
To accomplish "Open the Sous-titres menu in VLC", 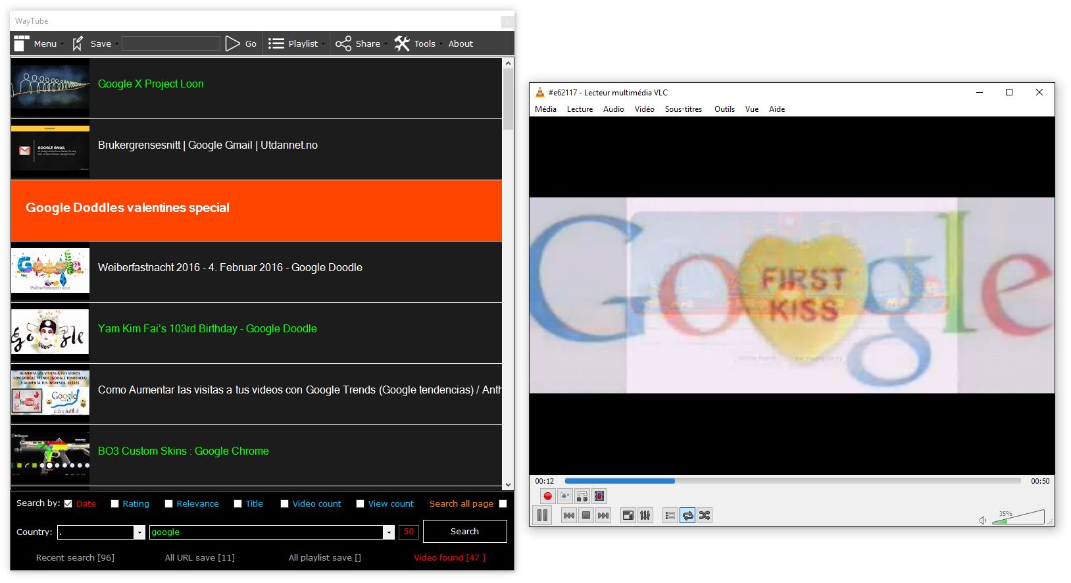I will click(x=684, y=109).
